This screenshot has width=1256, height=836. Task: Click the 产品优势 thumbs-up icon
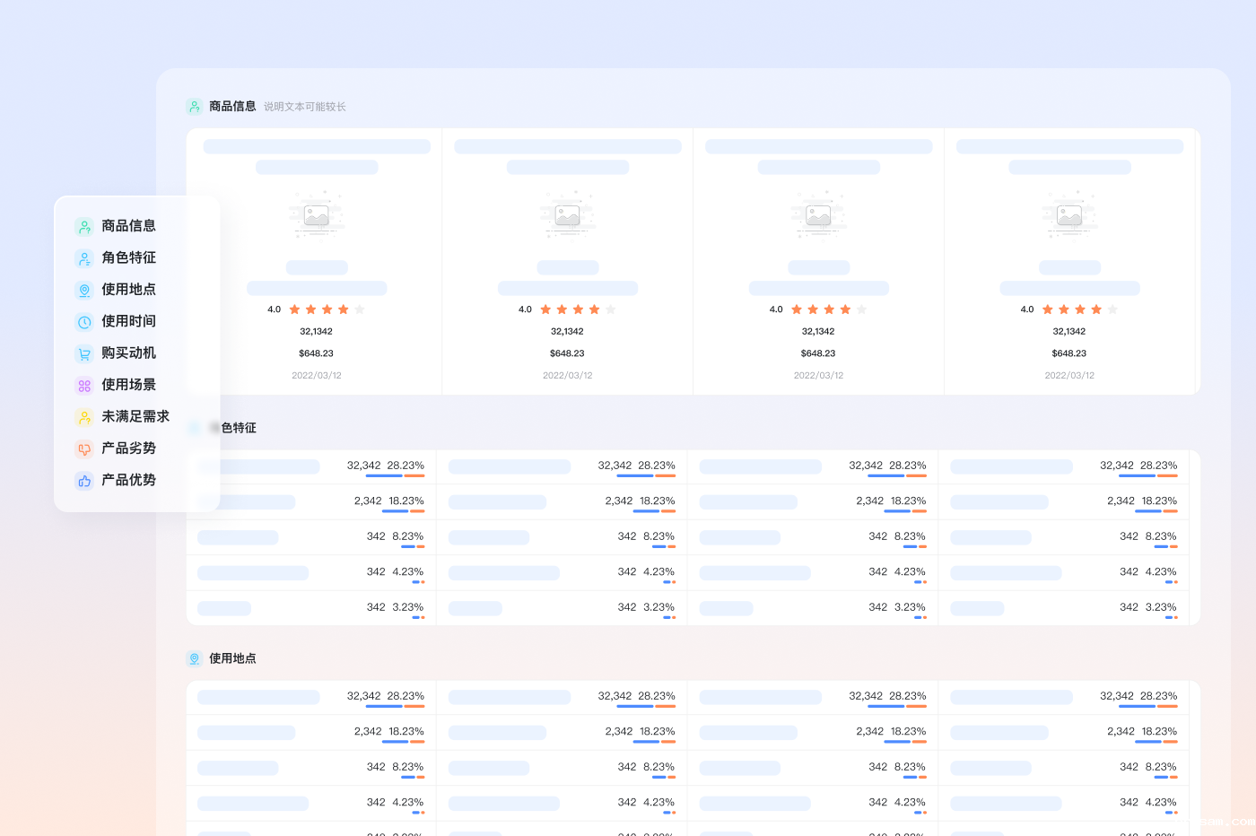(x=84, y=481)
